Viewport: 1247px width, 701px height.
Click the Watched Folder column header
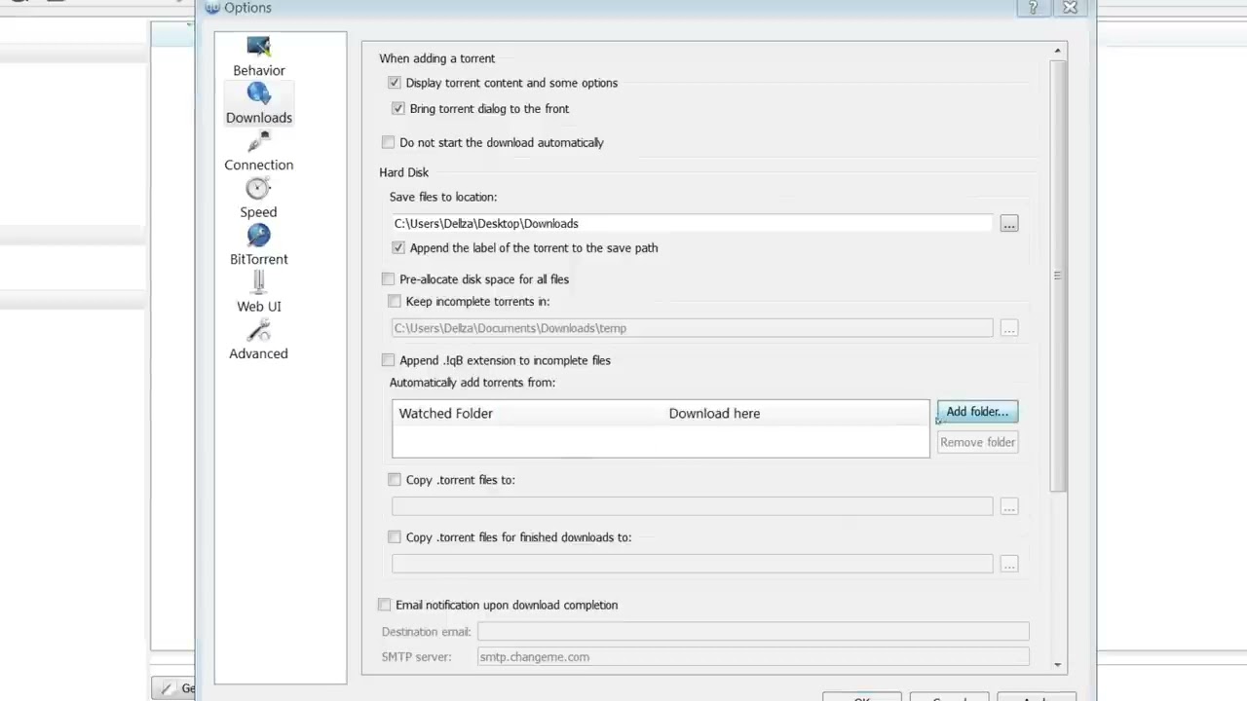[x=446, y=414]
